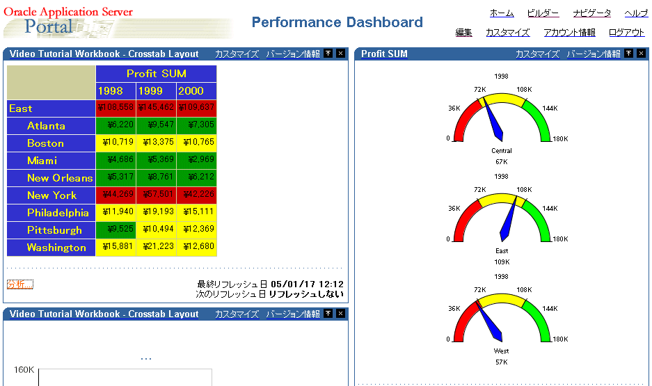Close the Profit SUM gauge portlet
Viewport: 652px width, 386px height.
coord(641,53)
